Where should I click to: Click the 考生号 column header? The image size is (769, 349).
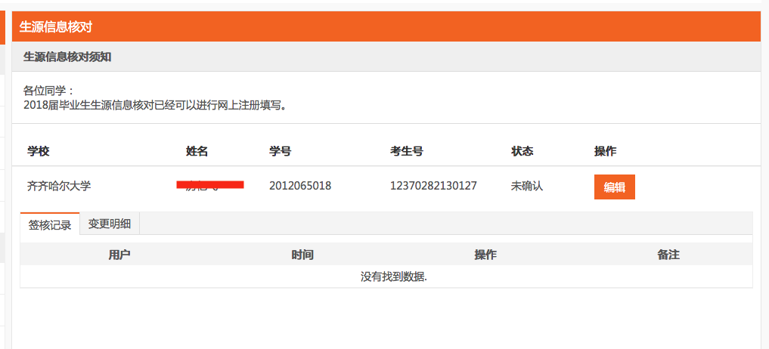click(x=406, y=151)
